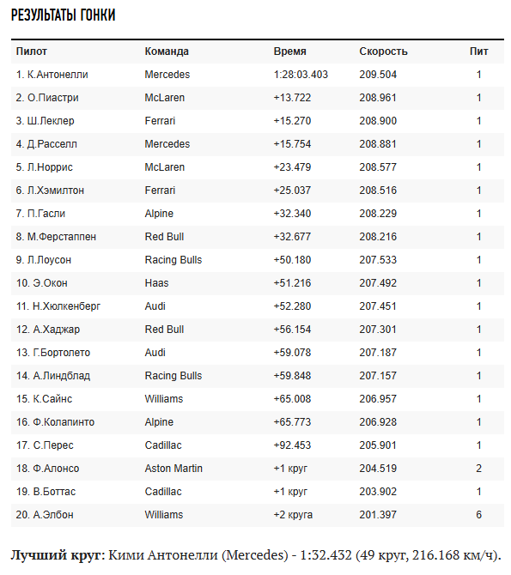Select speed value 205.901 for С.Перес
The height and width of the screenshot is (575, 511).
pyautogui.click(x=378, y=445)
